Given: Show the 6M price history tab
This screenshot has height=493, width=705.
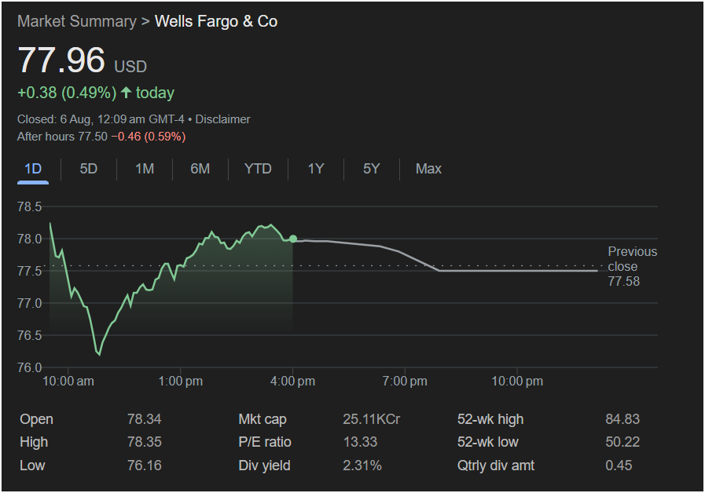Looking at the screenshot, I should pyautogui.click(x=200, y=169).
